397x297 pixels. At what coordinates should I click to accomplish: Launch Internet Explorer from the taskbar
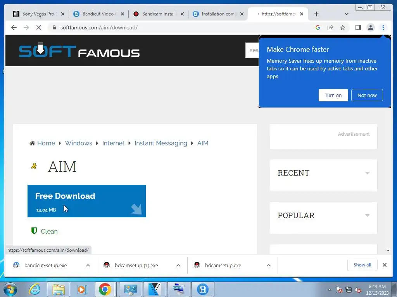tap(35, 289)
